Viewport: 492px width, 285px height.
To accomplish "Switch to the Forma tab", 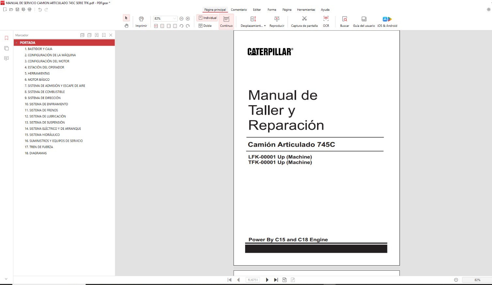I will click(272, 10).
